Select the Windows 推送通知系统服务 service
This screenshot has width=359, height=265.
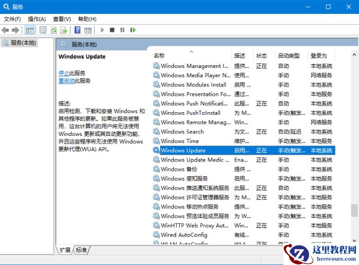click(x=244, y=188)
